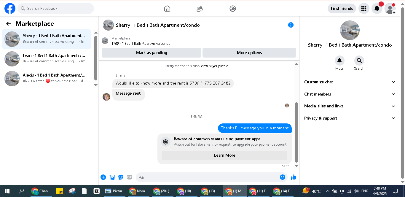Open Windows taskbar search
Screen dimensions: 405x197
(x=21, y=191)
